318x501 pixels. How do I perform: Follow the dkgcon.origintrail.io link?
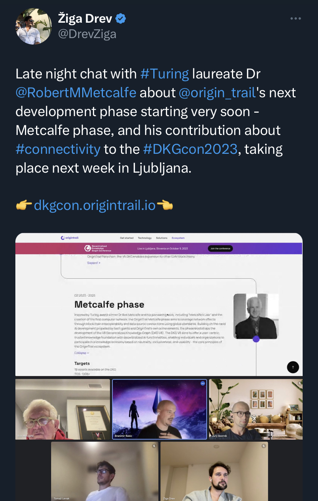94,205
